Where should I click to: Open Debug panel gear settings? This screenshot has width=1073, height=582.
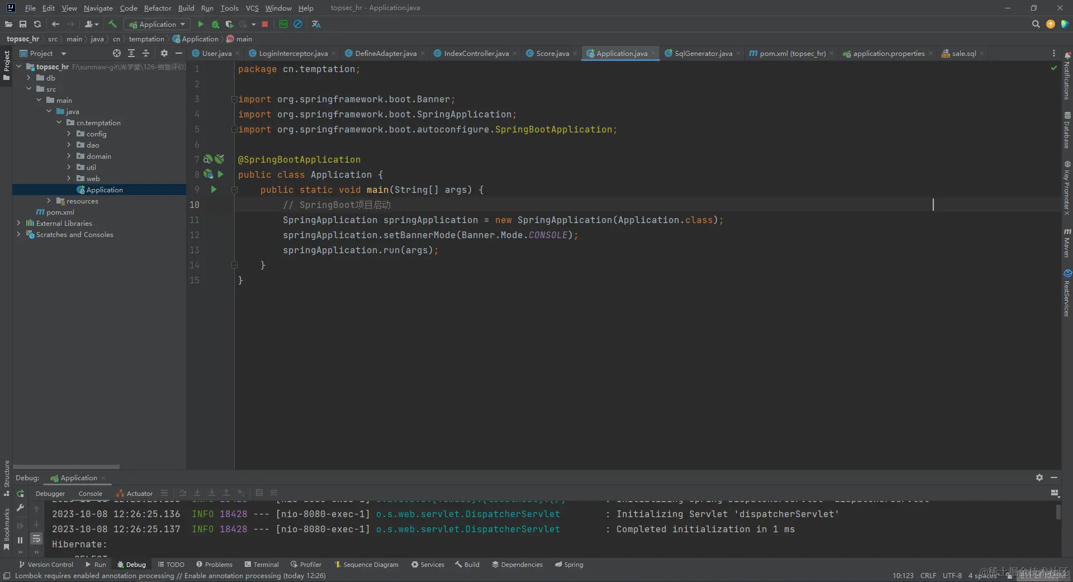point(1039,477)
